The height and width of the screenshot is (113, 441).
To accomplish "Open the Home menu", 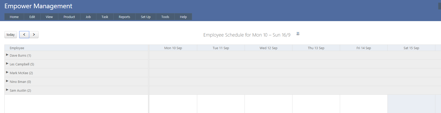I will [14, 17].
